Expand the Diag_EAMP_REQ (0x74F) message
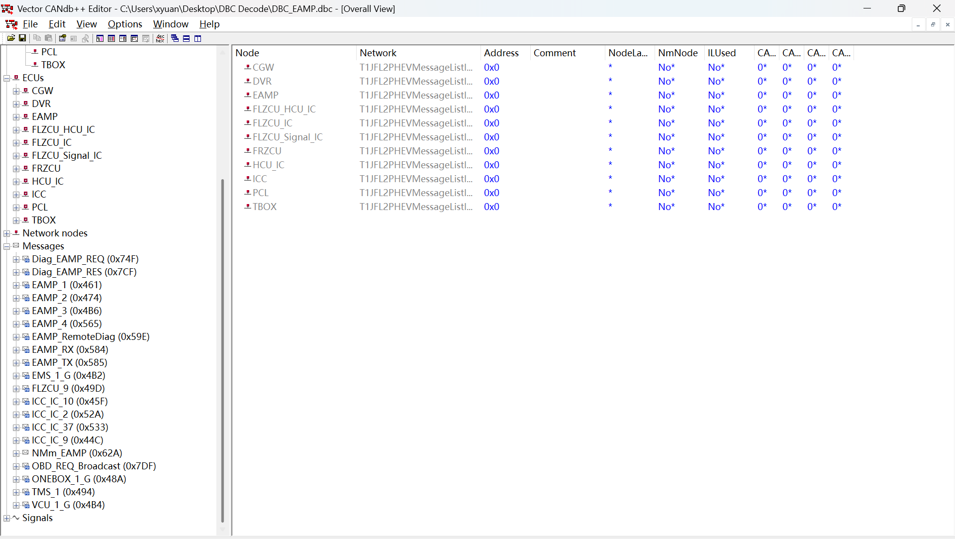The image size is (955, 539). 16,259
